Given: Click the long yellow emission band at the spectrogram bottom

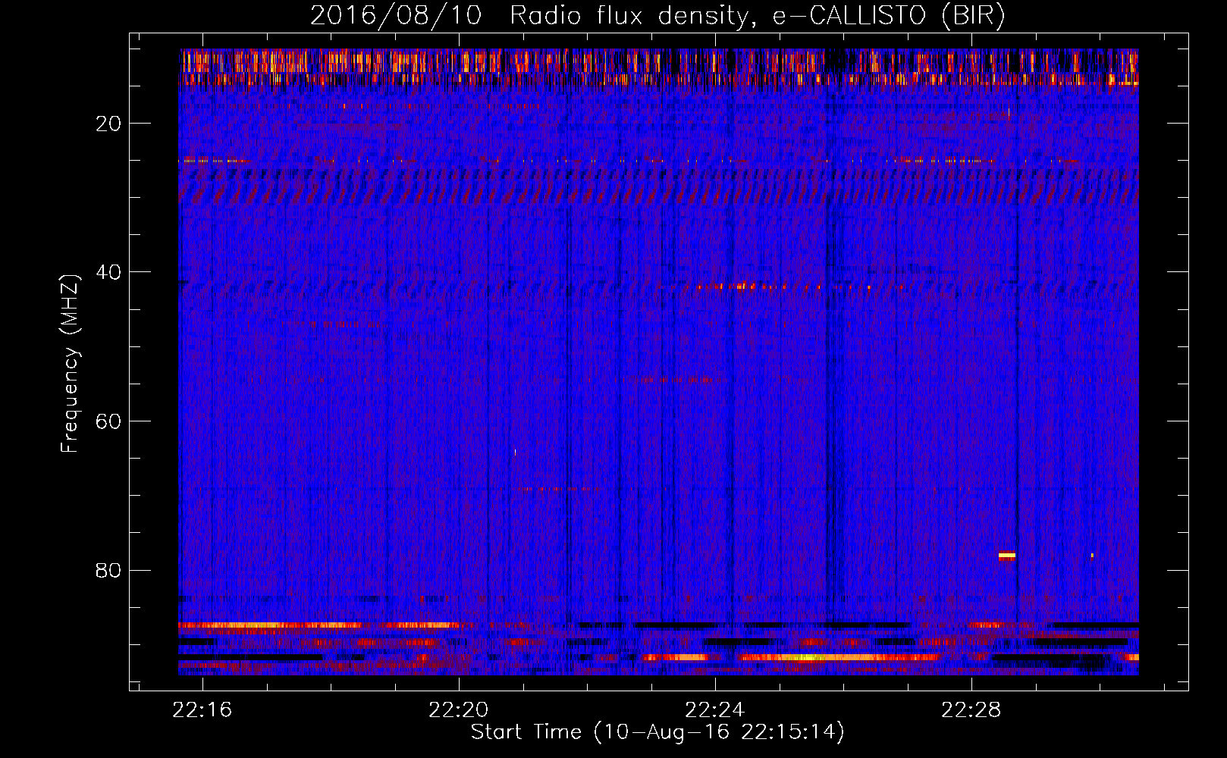Looking at the screenshot, I should click(x=838, y=657).
